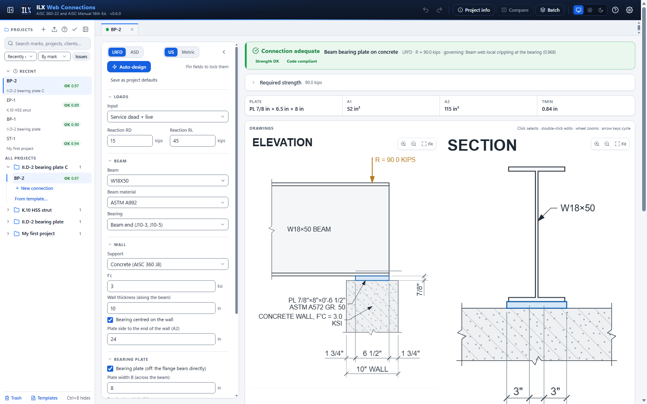Switch units to Metric
The height and width of the screenshot is (404, 647).
coord(188,52)
